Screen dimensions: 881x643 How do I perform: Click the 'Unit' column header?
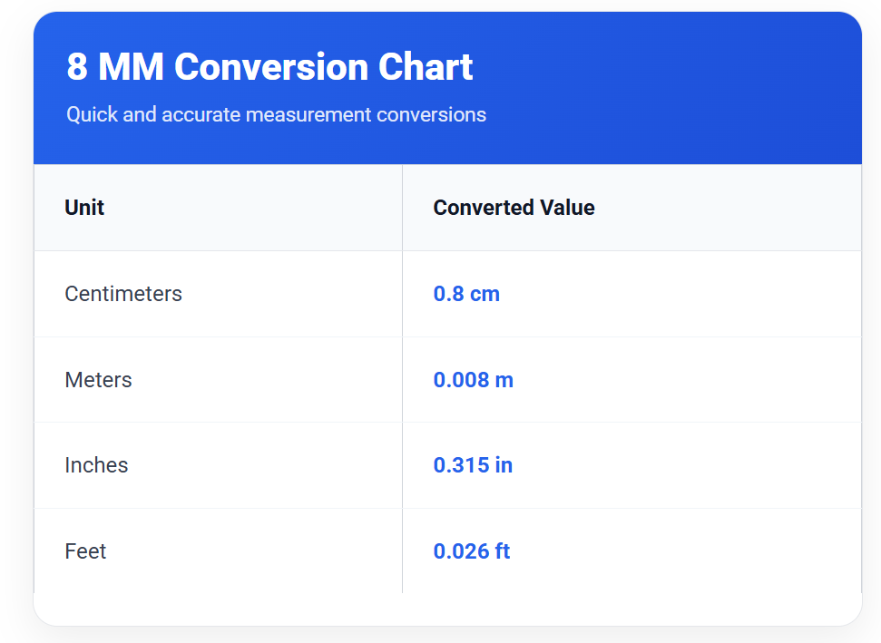click(x=84, y=207)
